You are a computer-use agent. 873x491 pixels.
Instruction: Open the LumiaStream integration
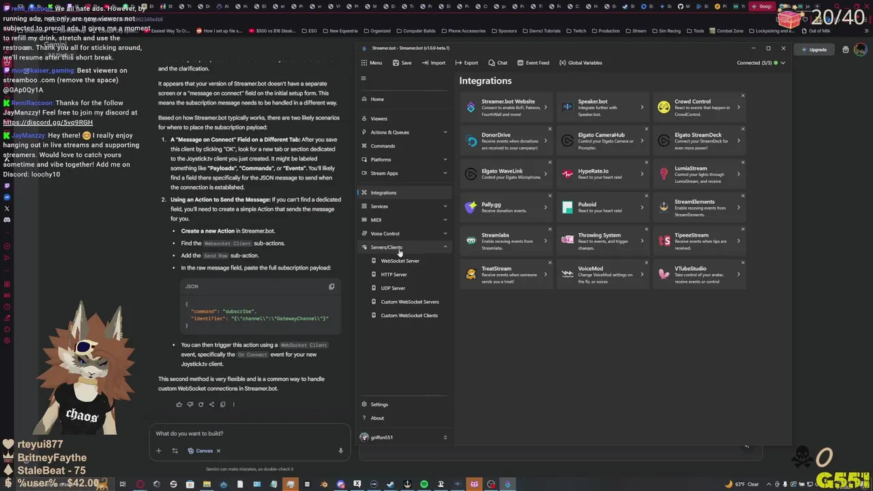(700, 174)
